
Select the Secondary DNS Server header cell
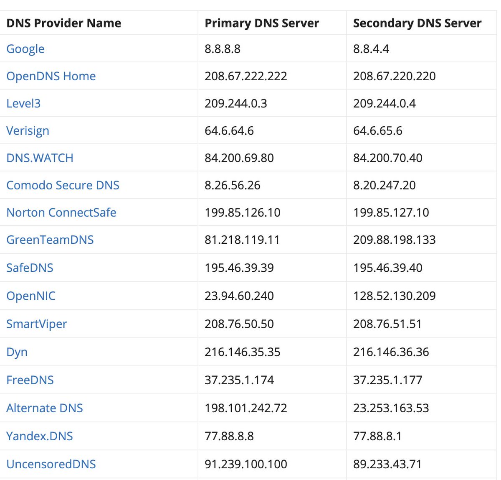(x=417, y=23)
